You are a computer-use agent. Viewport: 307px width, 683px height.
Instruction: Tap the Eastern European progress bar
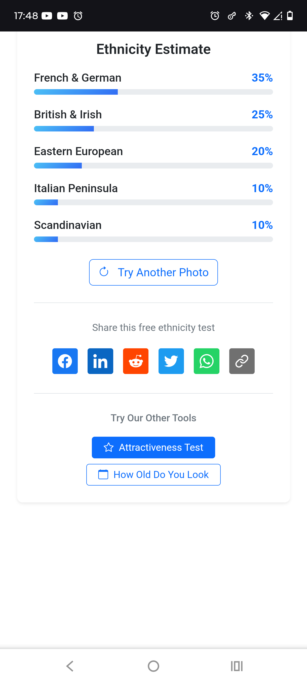[153, 166]
